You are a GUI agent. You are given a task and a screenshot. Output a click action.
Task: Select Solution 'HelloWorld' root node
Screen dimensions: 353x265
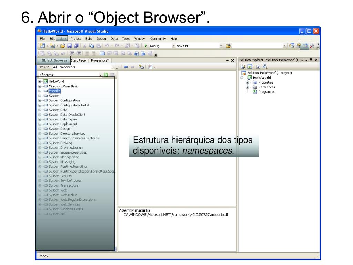tap(270, 73)
